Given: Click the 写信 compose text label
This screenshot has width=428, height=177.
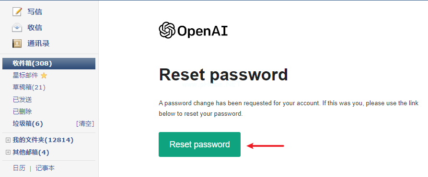Looking at the screenshot, I should coord(35,11).
